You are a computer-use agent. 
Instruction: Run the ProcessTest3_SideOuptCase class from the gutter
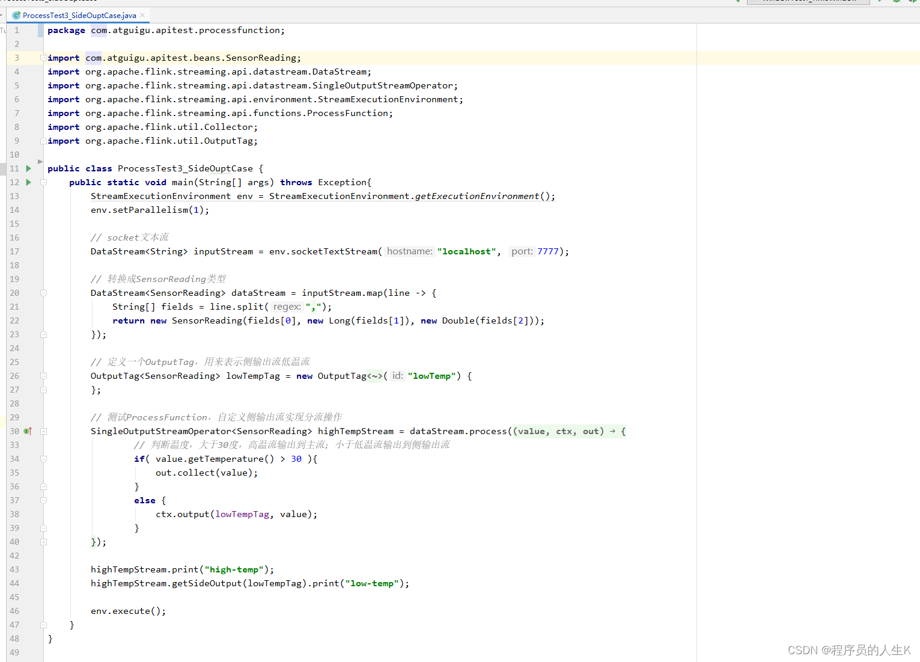28,168
